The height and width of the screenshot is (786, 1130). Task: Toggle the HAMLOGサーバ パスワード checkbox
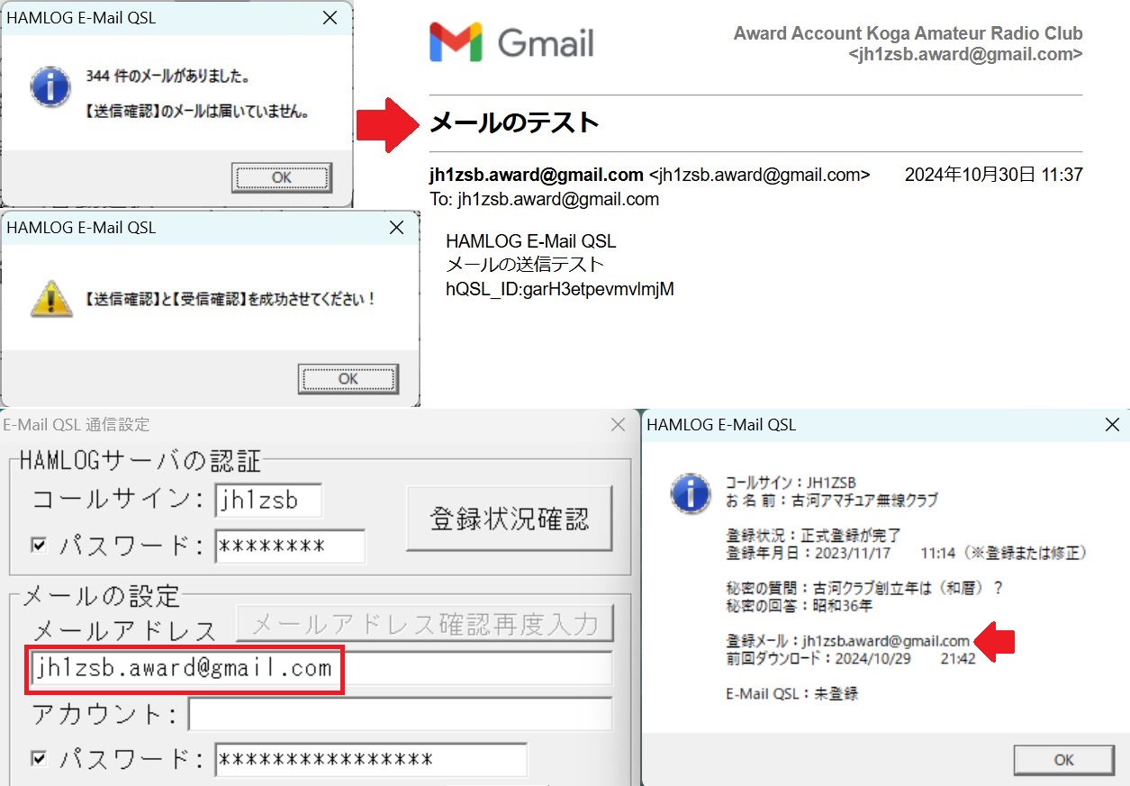click(39, 545)
